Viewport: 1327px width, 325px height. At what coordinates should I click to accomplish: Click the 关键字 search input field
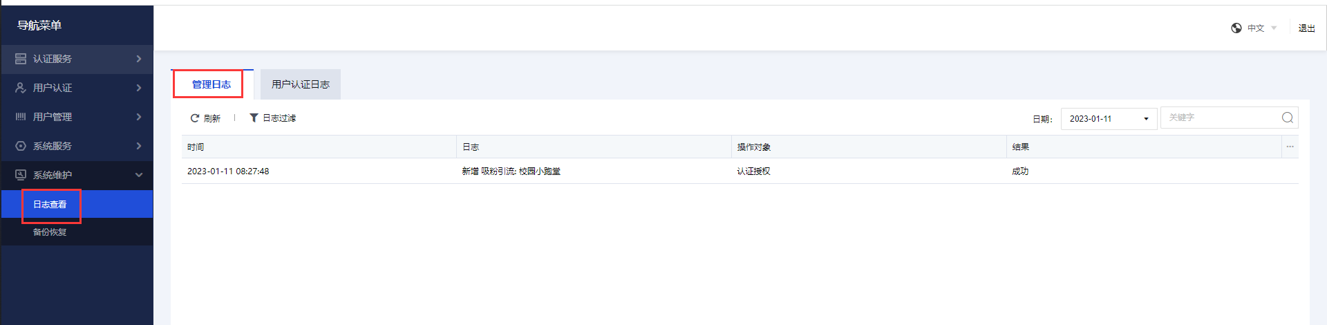click(1220, 118)
